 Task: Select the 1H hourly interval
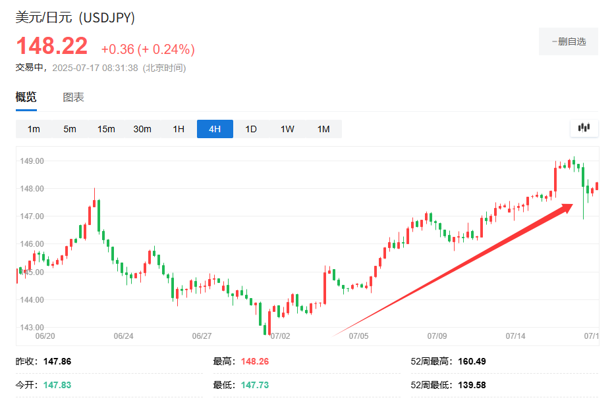click(x=178, y=129)
